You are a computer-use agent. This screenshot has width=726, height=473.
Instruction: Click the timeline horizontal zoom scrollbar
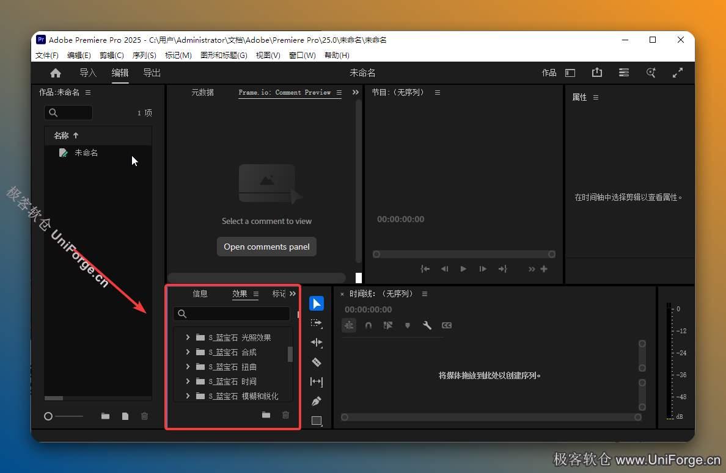[491, 417]
